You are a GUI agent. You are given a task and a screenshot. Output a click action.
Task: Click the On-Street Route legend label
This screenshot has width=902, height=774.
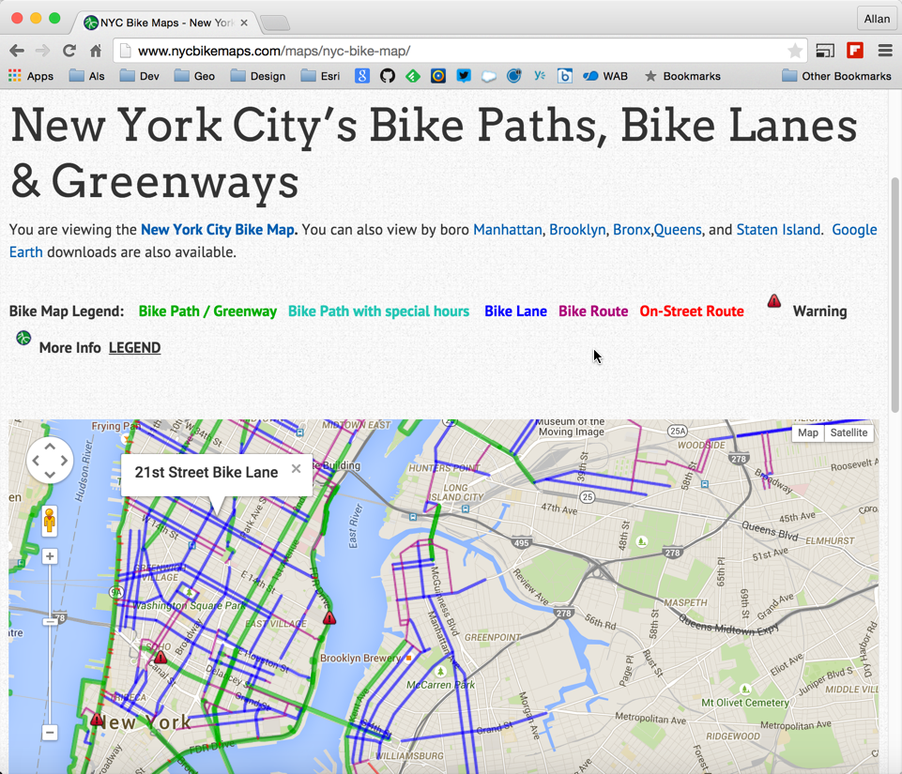click(692, 311)
